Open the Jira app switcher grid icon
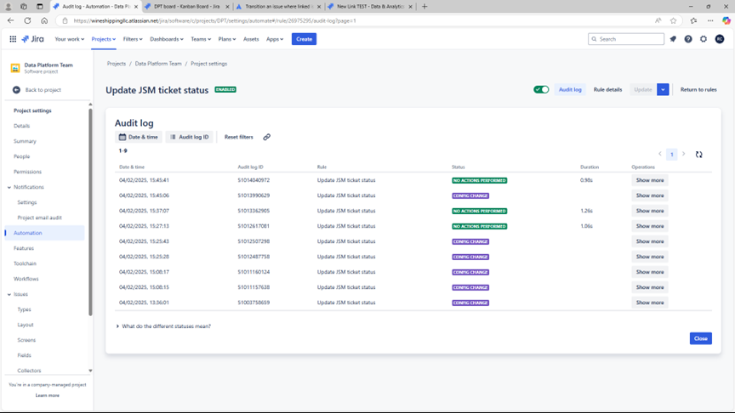Viewport: 735px width, 413px height. coord(13,39)
